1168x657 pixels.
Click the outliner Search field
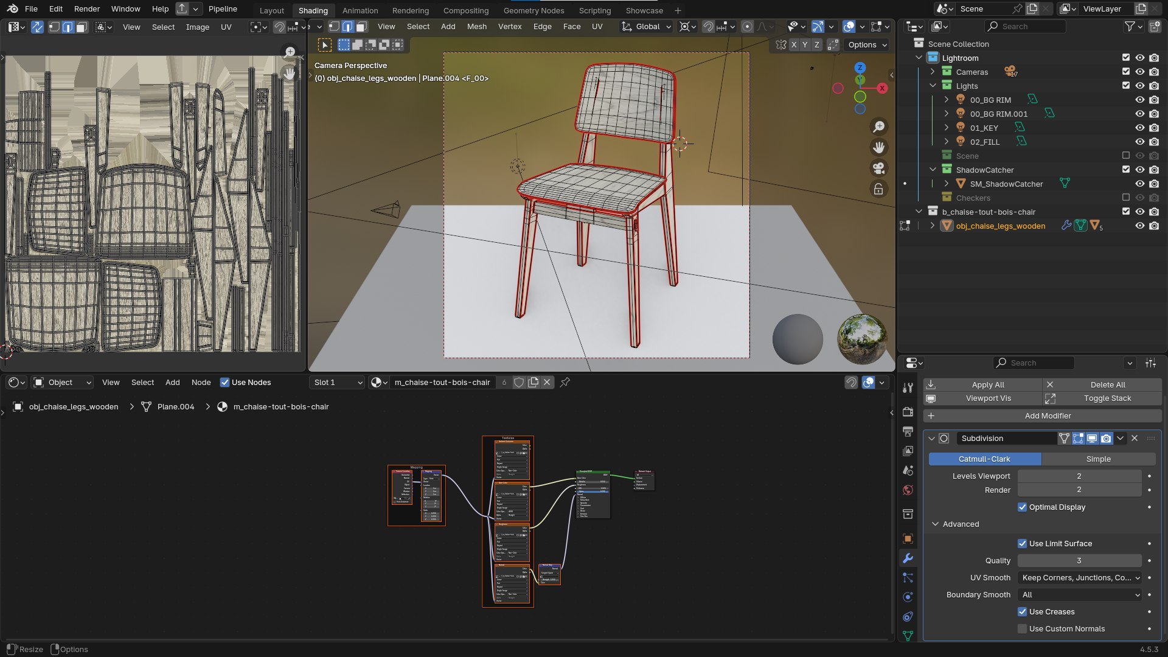1025,26
